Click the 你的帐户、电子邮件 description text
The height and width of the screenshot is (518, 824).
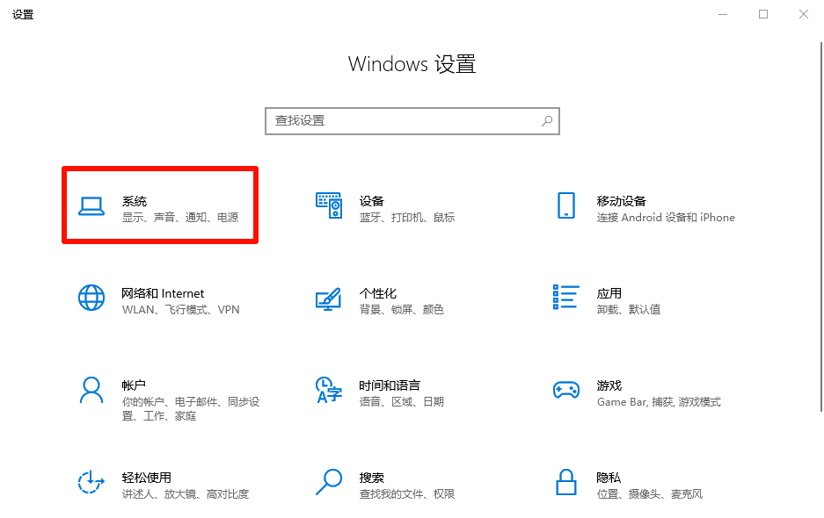click(x=191, y=409)
